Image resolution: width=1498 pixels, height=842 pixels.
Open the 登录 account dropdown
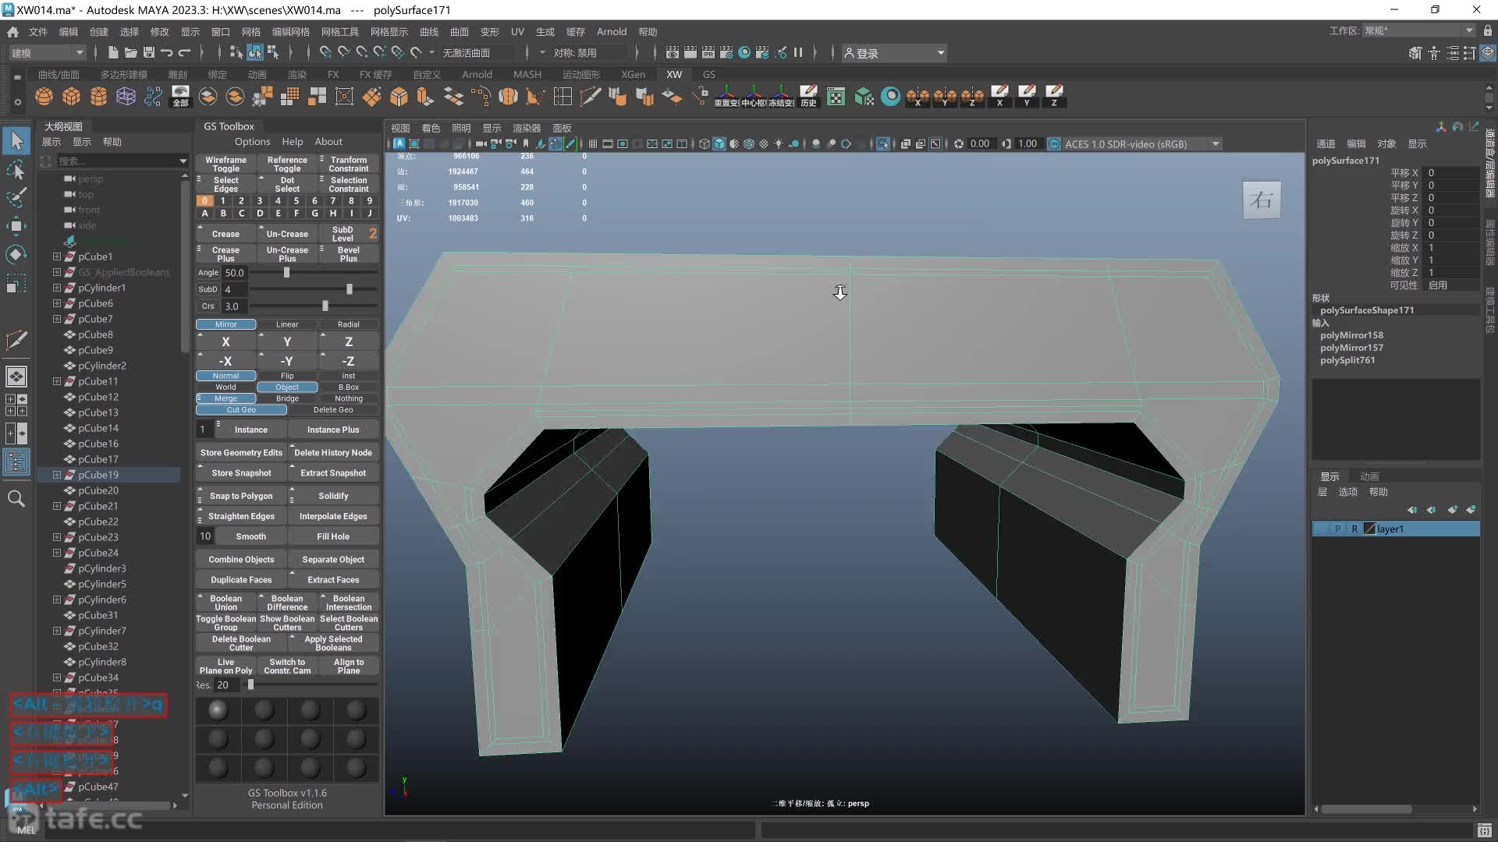(x=894, y=53)
